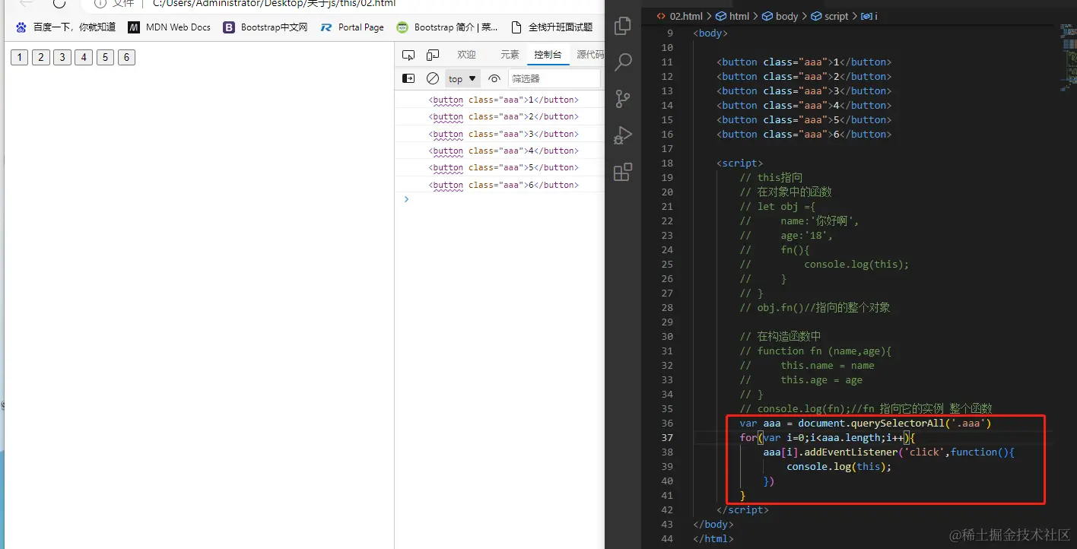Image resolution: width=1077 pixels, height=549 pixels.
Task: Open the script breadcrumb dropdown
Action: point(830,16)
